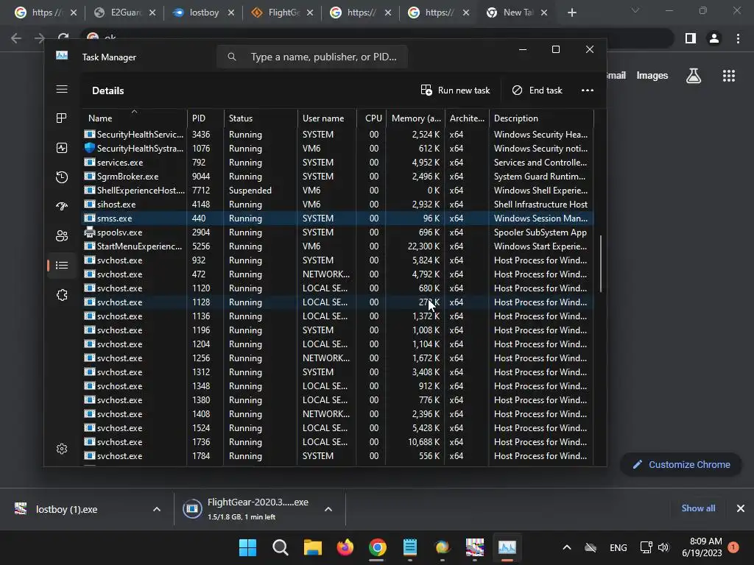Open Task Manager hamburger navigation menu

[x=62, y=89]
